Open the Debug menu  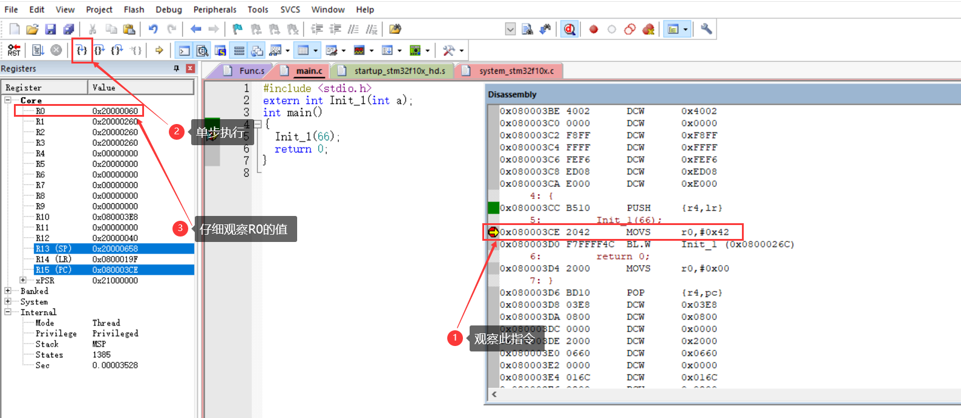coord(169,9)
